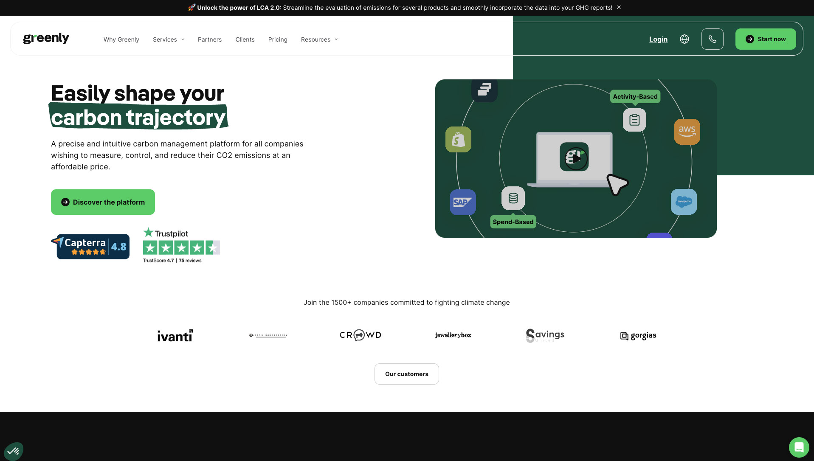
Task: Click the Salesforce integration icon
Action: point(684,202)
